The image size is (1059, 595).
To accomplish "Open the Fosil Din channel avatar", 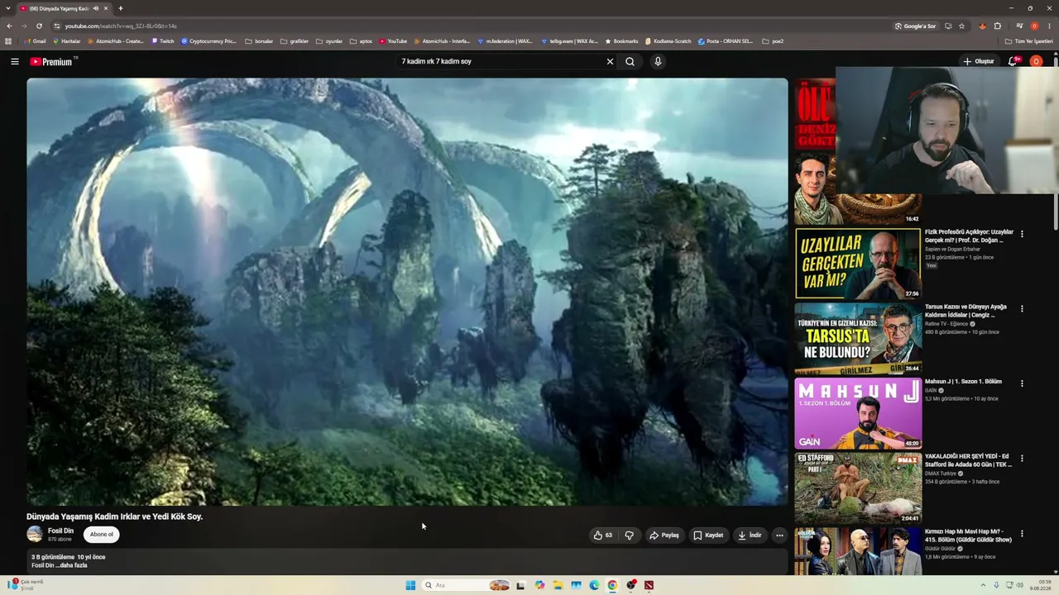I will 35,534.
